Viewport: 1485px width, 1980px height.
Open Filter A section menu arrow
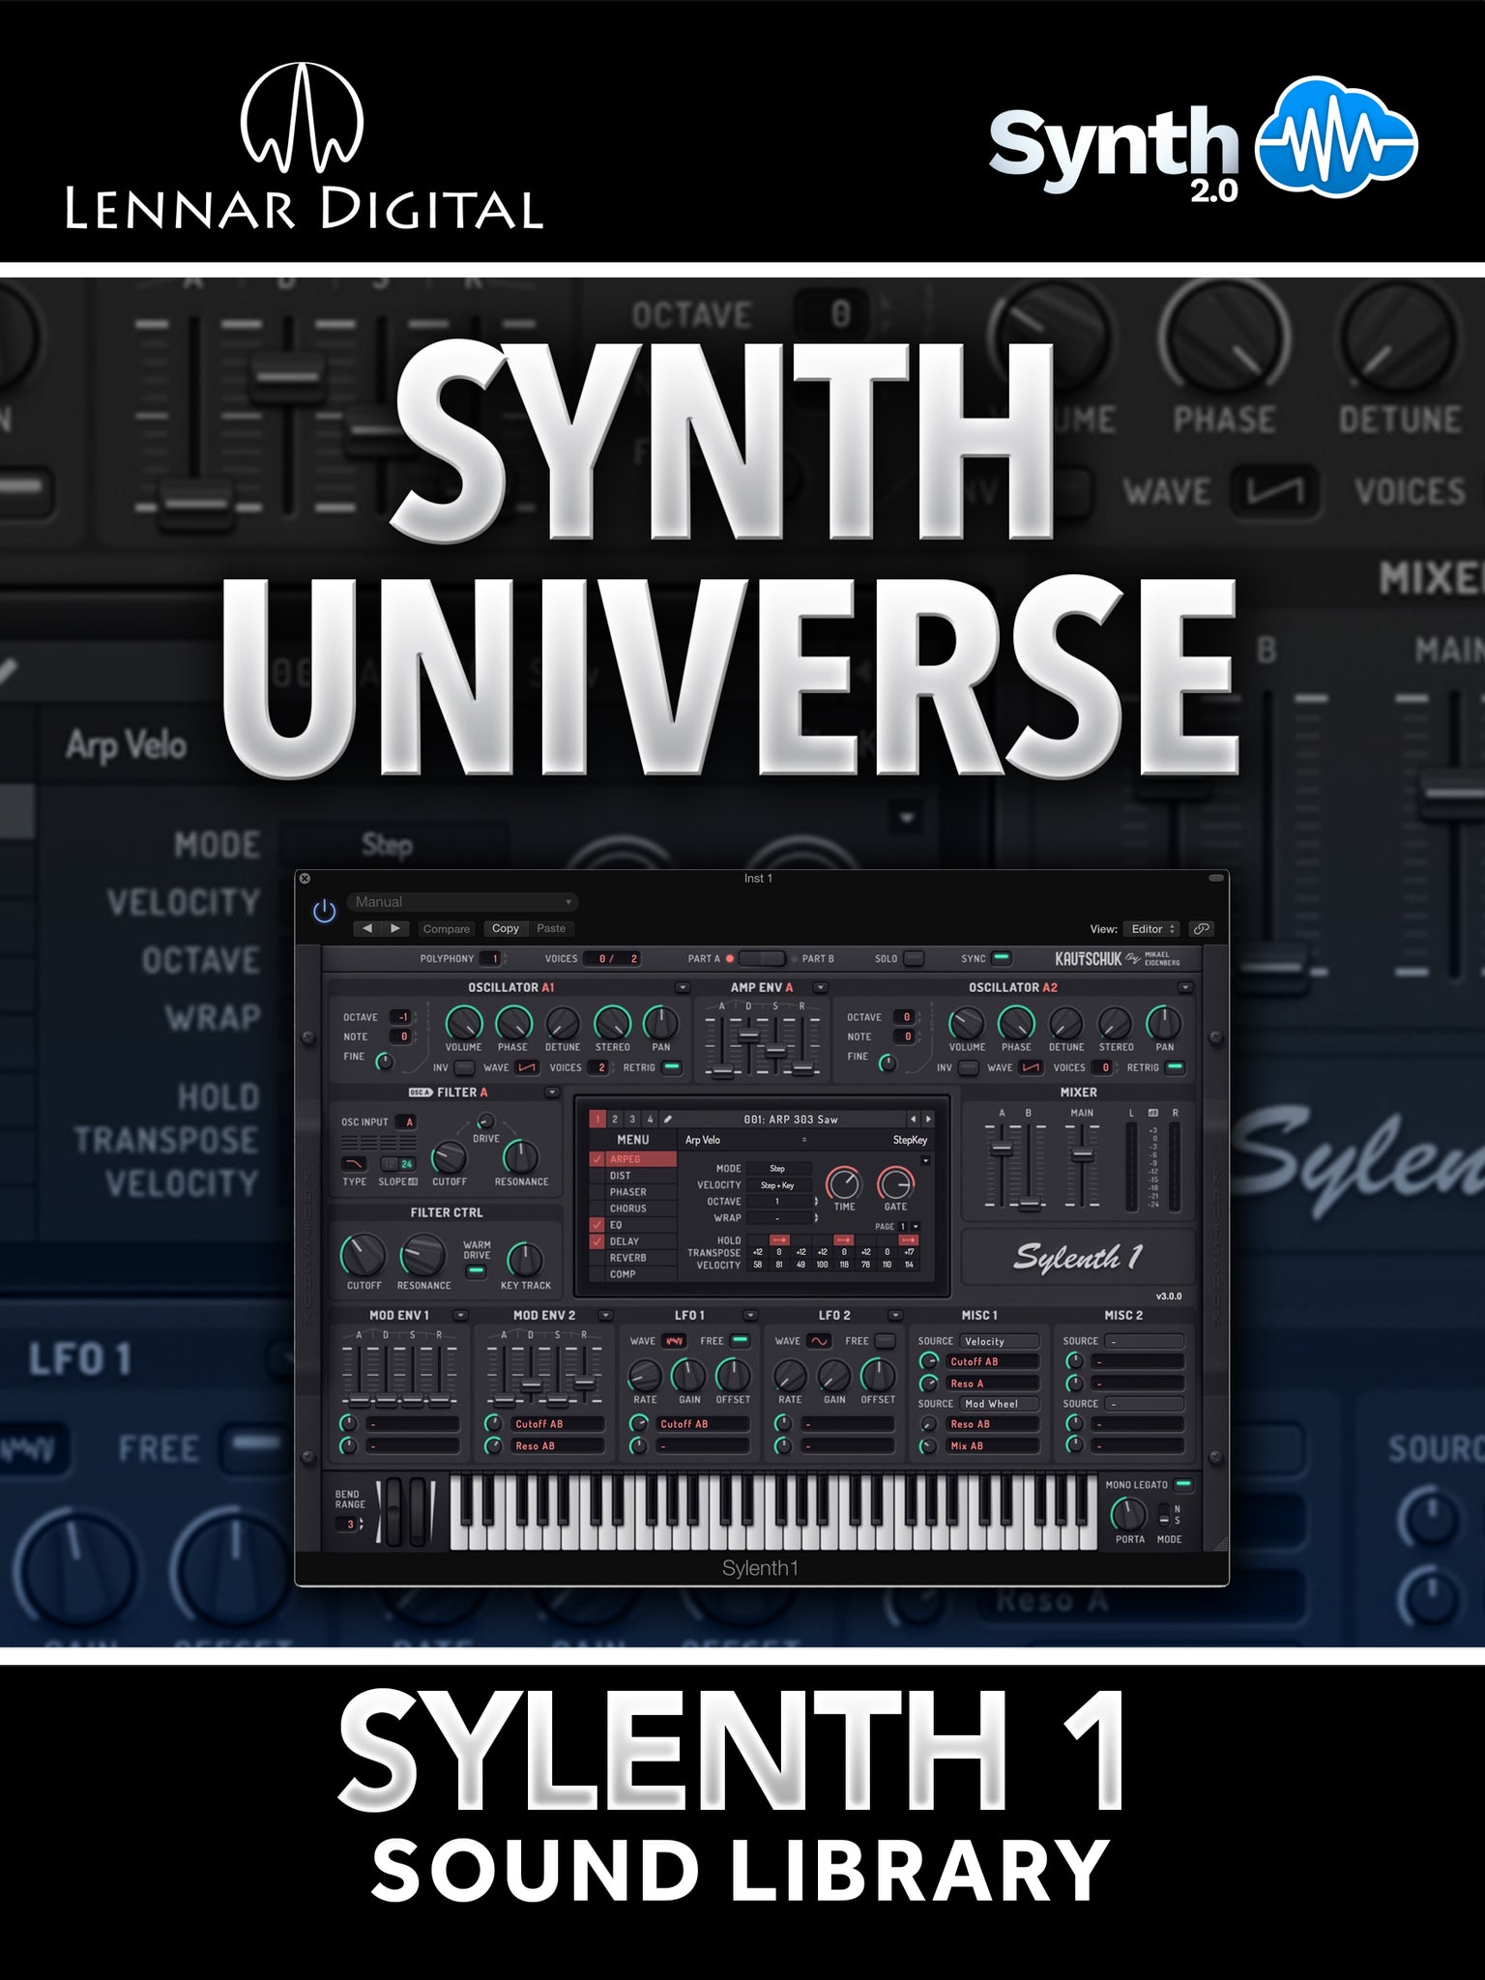[x=552, y=1092]
